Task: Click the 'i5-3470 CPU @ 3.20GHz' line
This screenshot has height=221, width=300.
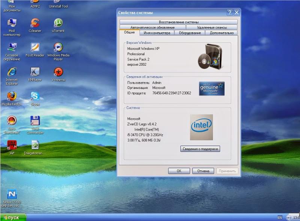Action: 145,135
